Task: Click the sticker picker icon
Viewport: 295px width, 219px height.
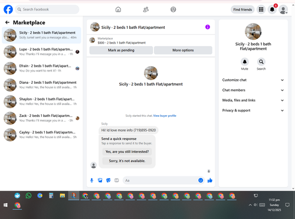Action: point(109,180)
